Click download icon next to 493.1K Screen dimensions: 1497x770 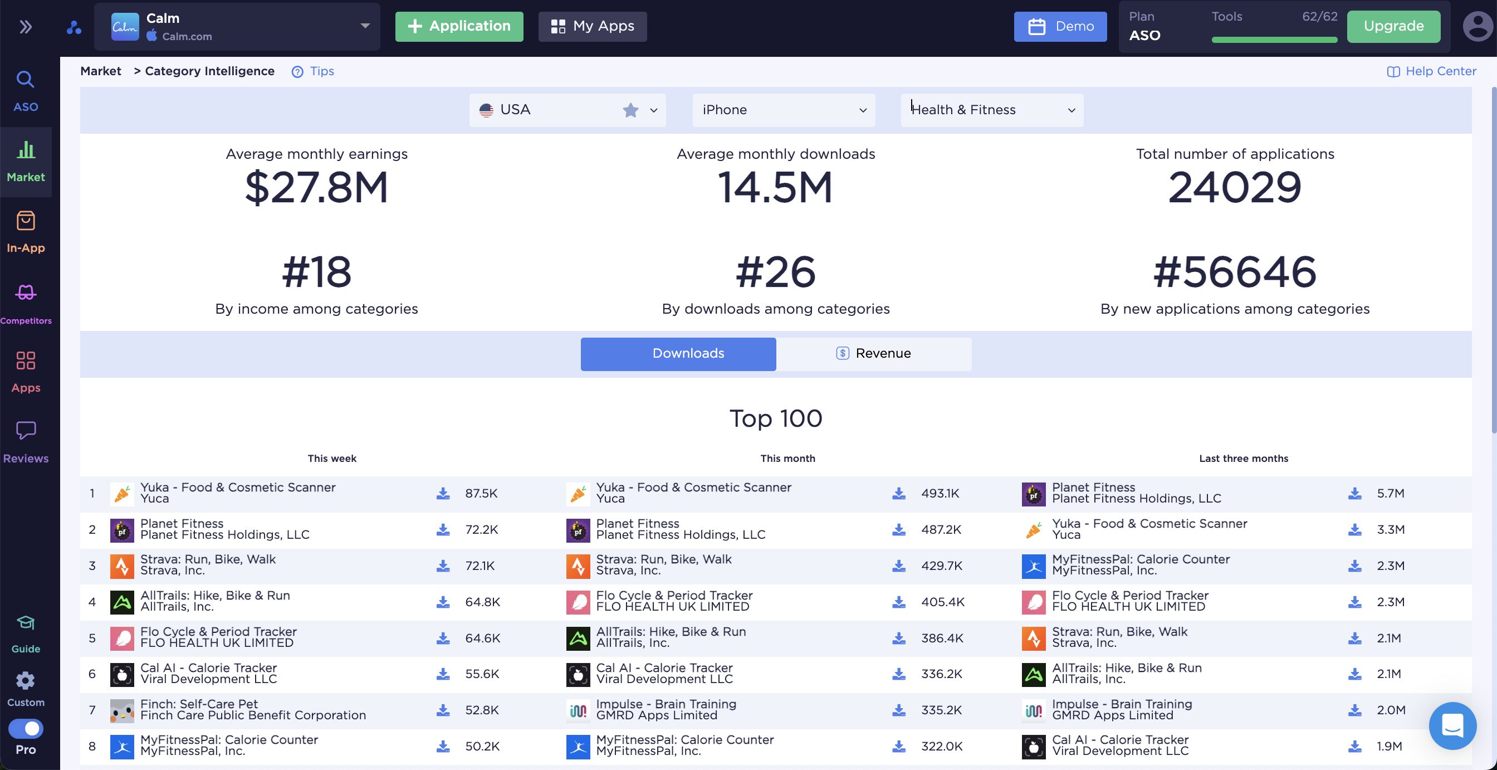click(898, 493)
